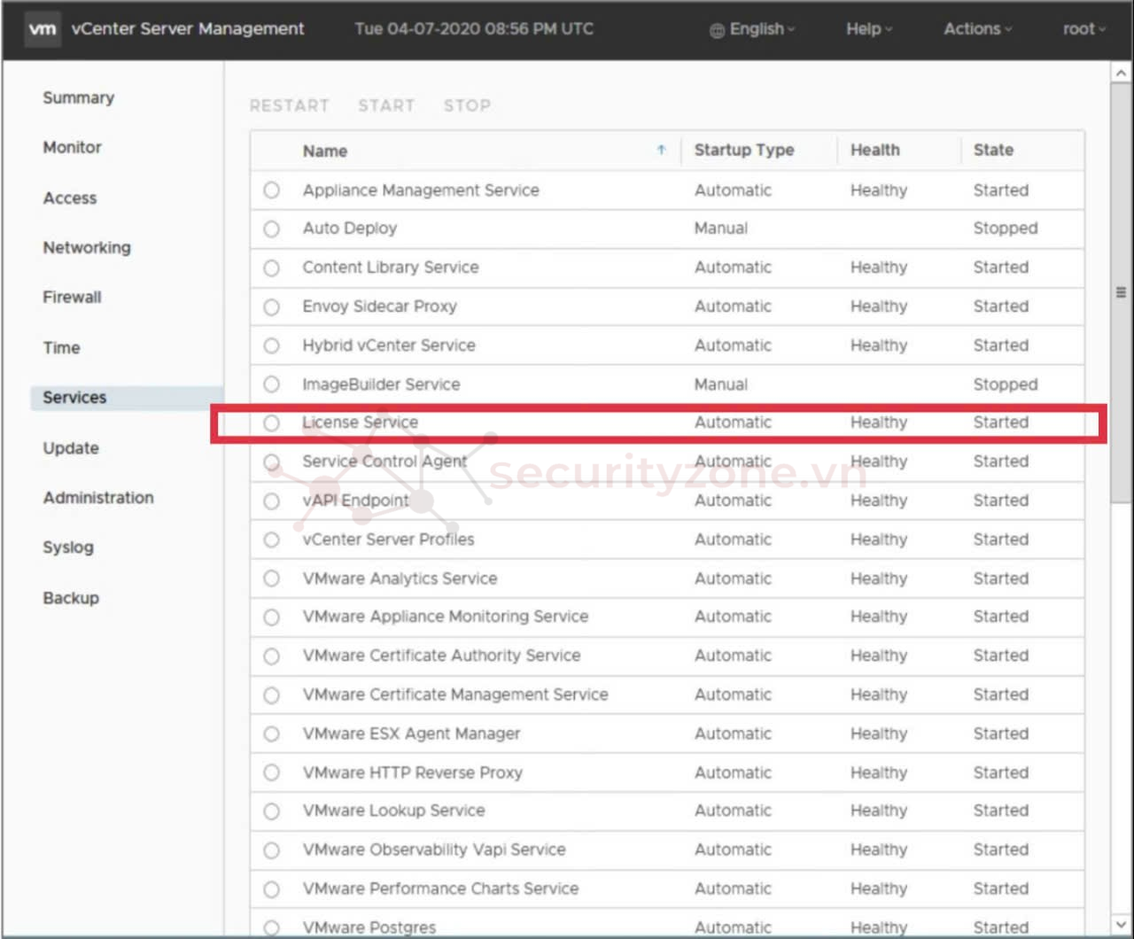Viewport: 1134px width, 939px height.
Task: Select License Service radio button
Action: [272, 423]
